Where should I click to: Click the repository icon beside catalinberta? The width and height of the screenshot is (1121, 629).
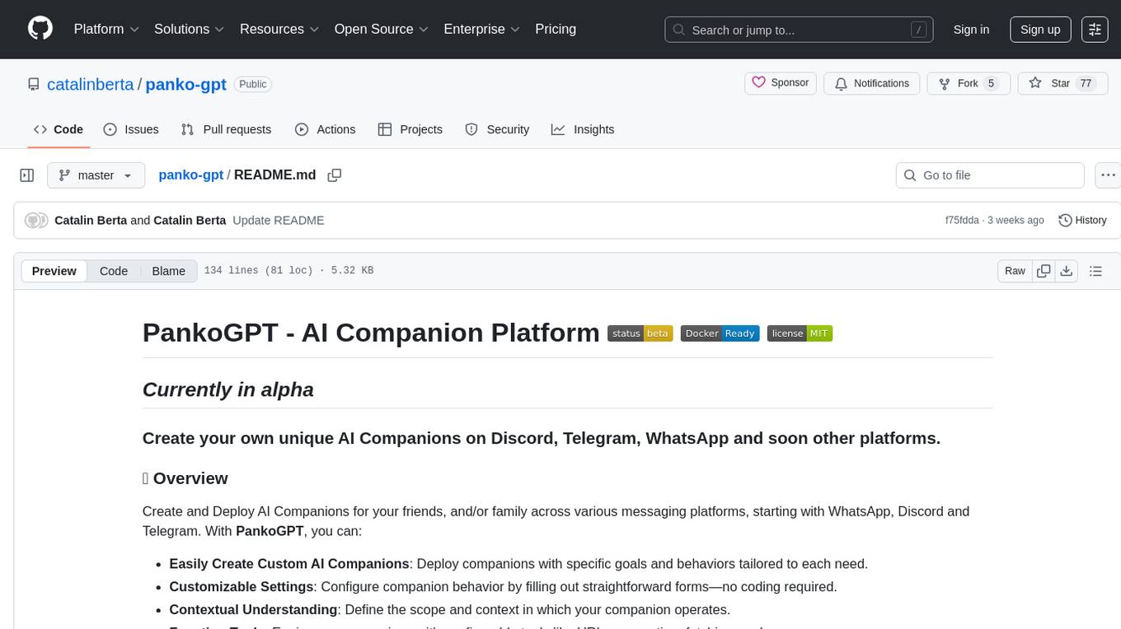(33, 84)
